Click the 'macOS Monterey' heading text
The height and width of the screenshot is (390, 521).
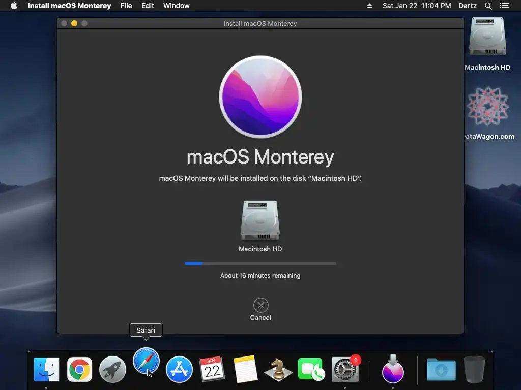pyautogui.click(x=260, y=157)
